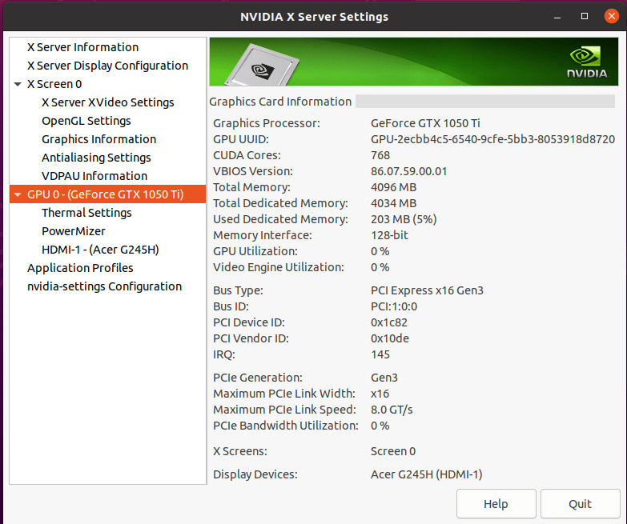Collapse the GPU 0 tree arrow
The height and width of the screenshot is (524, 627).
[18, 194]
